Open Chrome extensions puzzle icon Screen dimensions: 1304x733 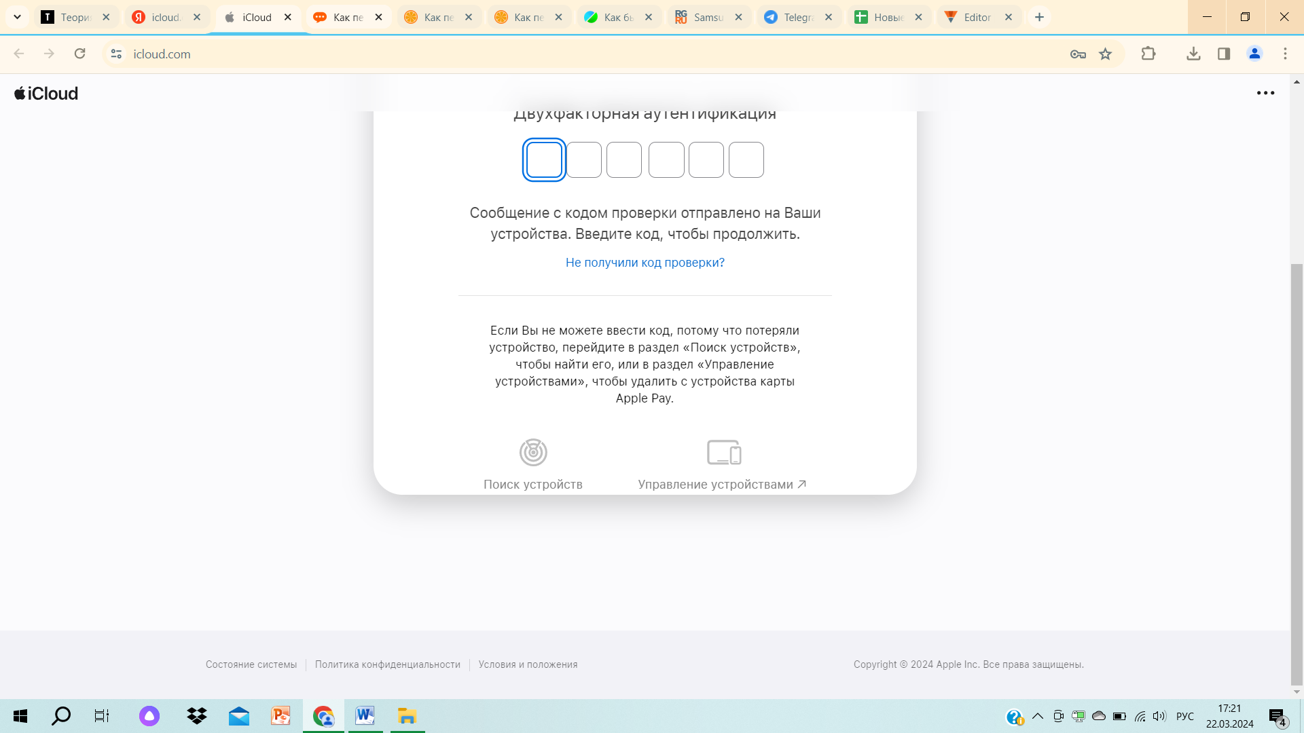point(1148,54)
